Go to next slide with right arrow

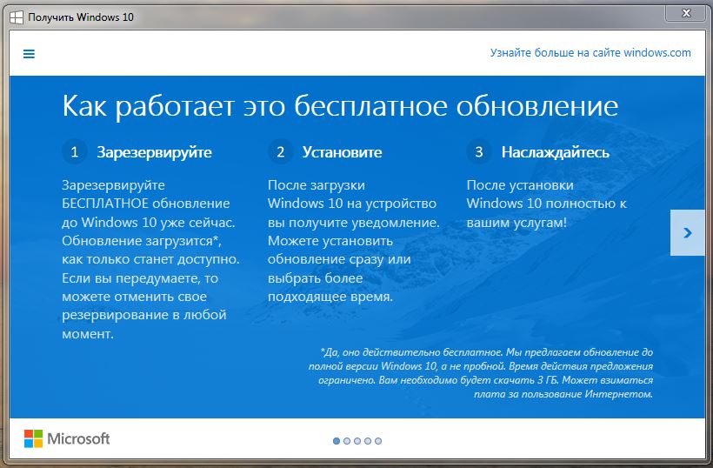tap(688, 233)
